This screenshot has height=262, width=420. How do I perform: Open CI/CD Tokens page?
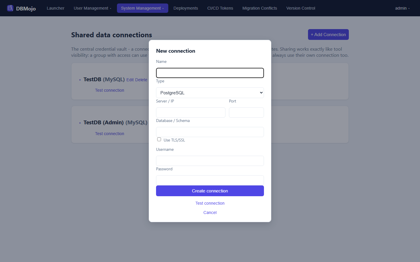[x=220, y=8]
